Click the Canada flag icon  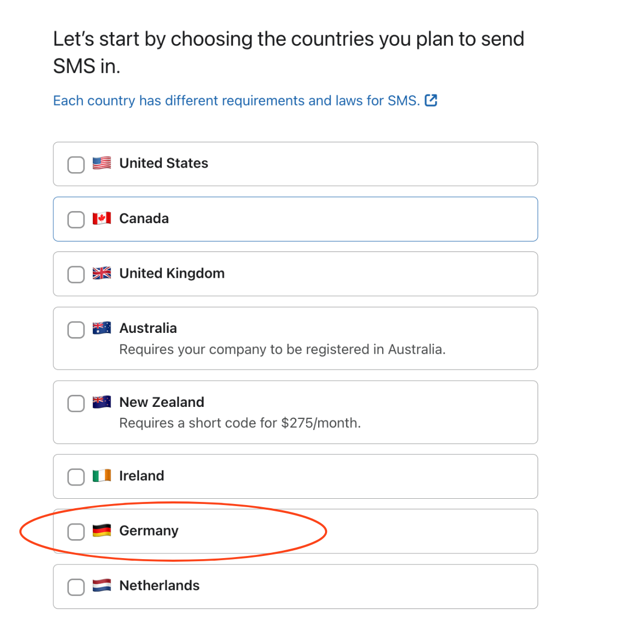tap(102, 218)
